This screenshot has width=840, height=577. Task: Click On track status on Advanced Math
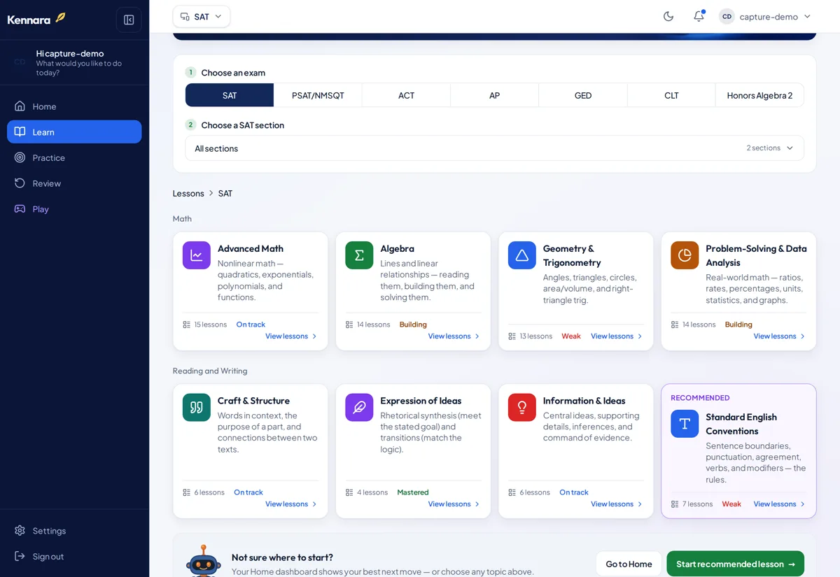(251, 325)
